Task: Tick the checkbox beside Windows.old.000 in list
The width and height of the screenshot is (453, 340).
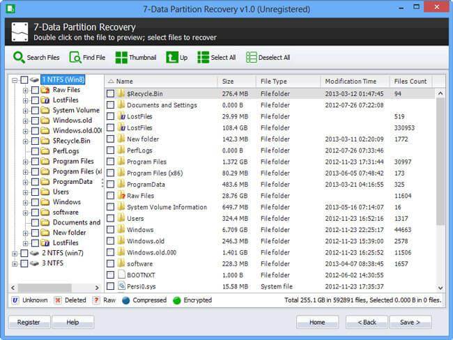Action: [110, 252]
